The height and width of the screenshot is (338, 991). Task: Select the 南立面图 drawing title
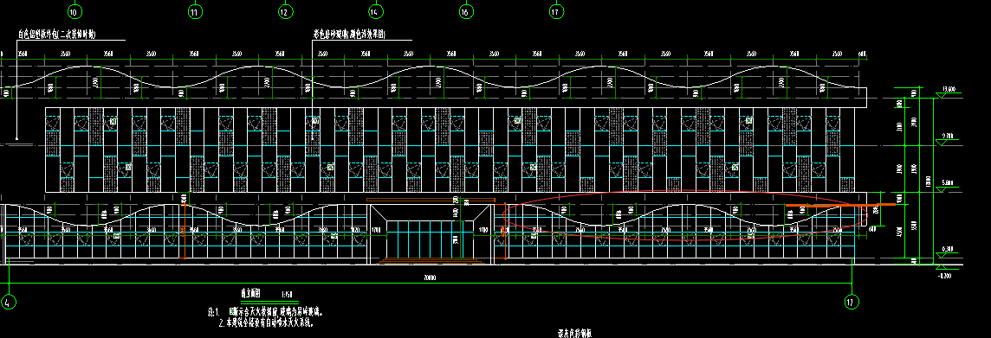click(x=251, y=294)
